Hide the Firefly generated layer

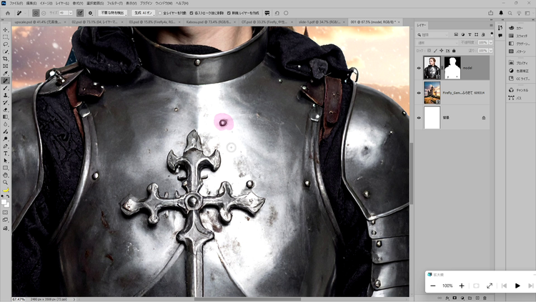419,92
